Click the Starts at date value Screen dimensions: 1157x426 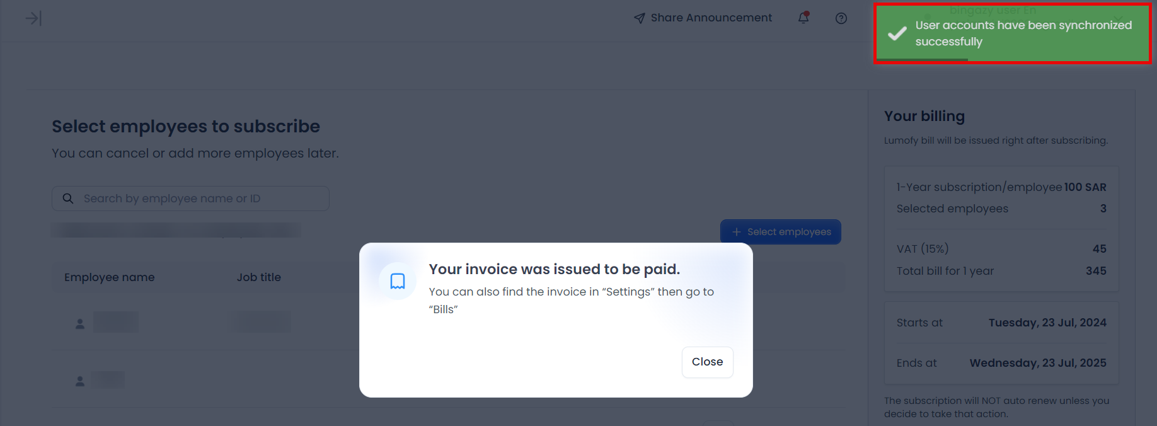coord(1047,323)
